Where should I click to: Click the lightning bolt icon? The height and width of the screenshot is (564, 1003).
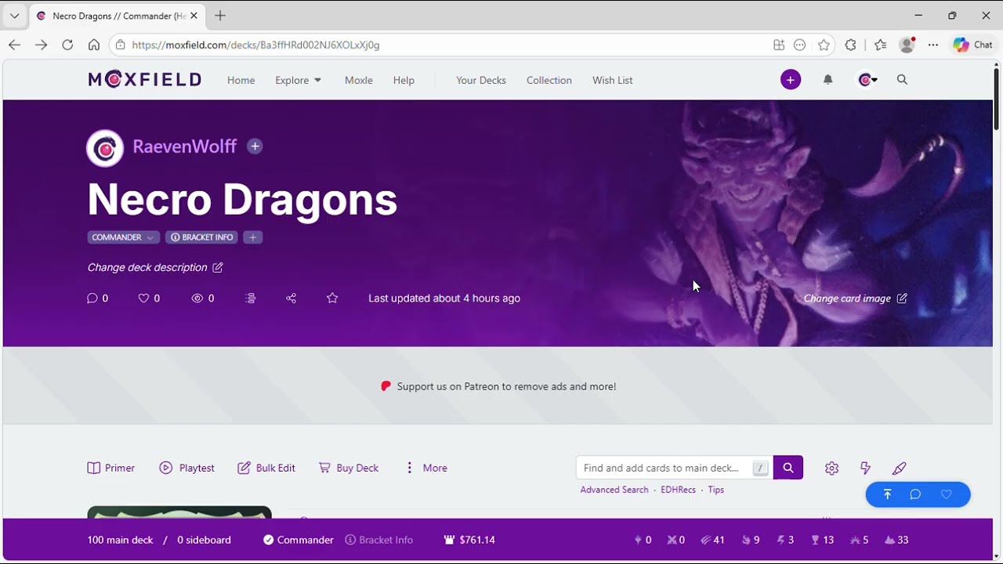coord(865,468)
